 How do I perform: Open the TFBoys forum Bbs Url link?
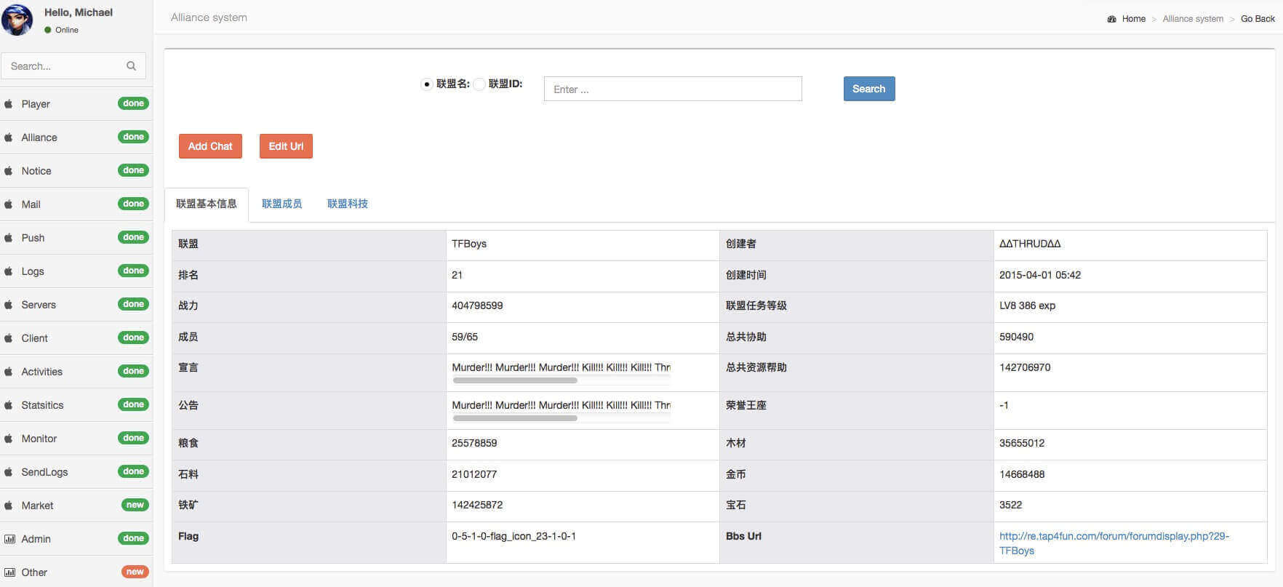pyautogui.click(x=1114, y=536)
